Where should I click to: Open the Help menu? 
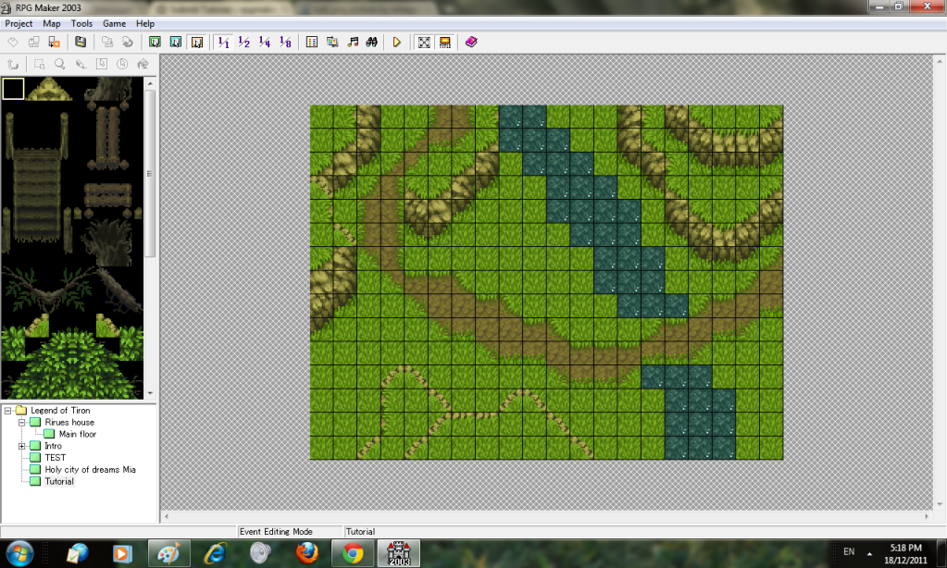click(145, 23)
